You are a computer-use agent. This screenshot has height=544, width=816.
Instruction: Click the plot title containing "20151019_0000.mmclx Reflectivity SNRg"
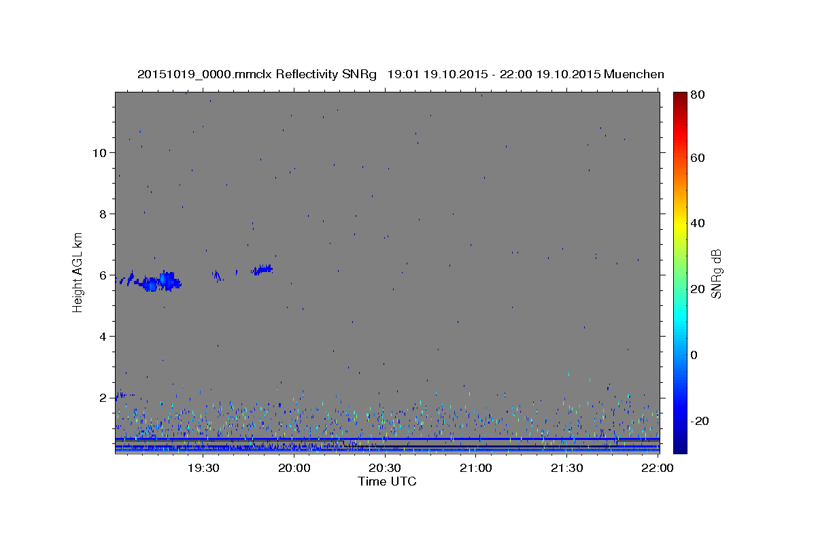click(x=401, y=74)
